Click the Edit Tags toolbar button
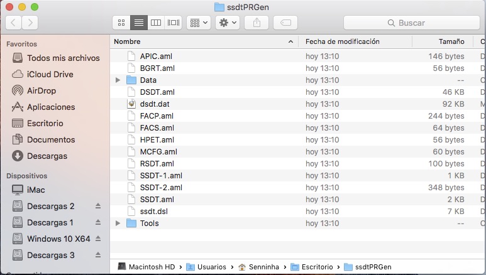486x275 pixels. pos(285,23)
